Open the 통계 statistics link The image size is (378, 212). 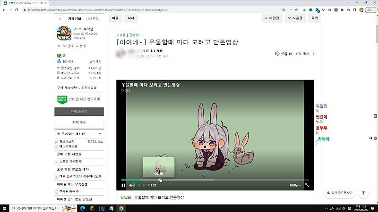pyautogui.click(x=81, y=46)
